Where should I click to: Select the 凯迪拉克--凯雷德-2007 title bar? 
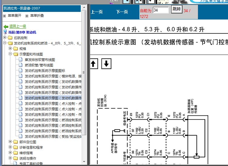pyautogui.click(x=42, y=8)
